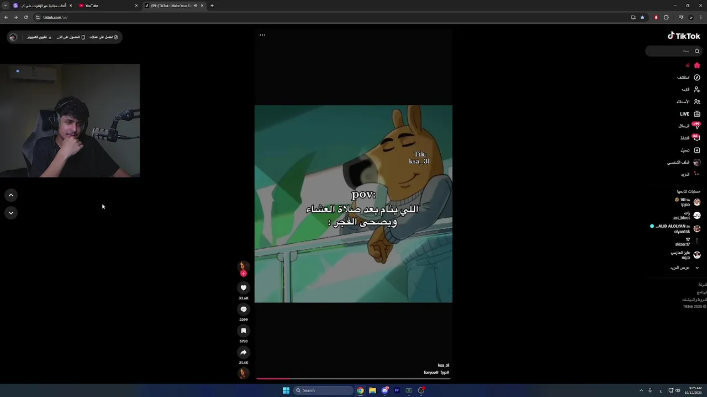This screenshot has height=397, width=707.
Task: Follow creator via the red plus badge
Action: click(244, 273)
